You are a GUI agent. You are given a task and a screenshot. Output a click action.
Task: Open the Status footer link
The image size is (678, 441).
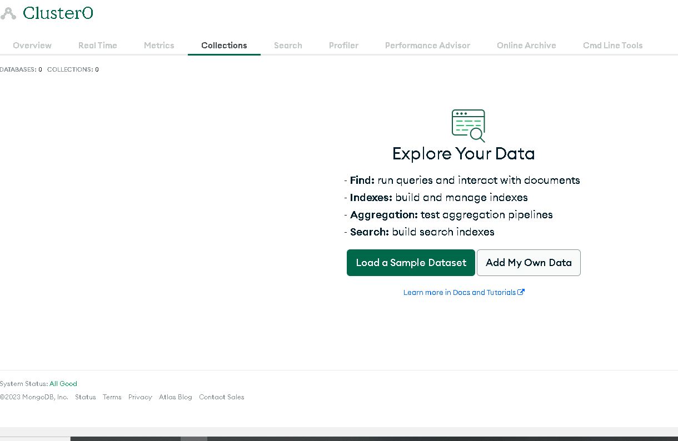pos(86,397)
